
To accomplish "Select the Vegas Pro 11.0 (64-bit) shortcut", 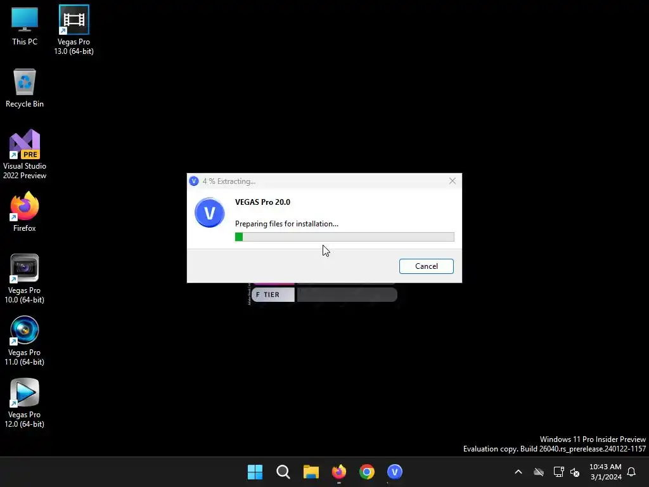I will click(x=25, y=341).
